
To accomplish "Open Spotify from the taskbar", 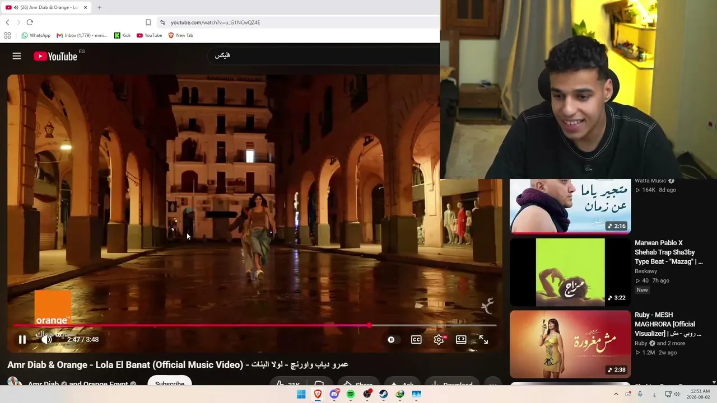I will [x=351, y=394].
